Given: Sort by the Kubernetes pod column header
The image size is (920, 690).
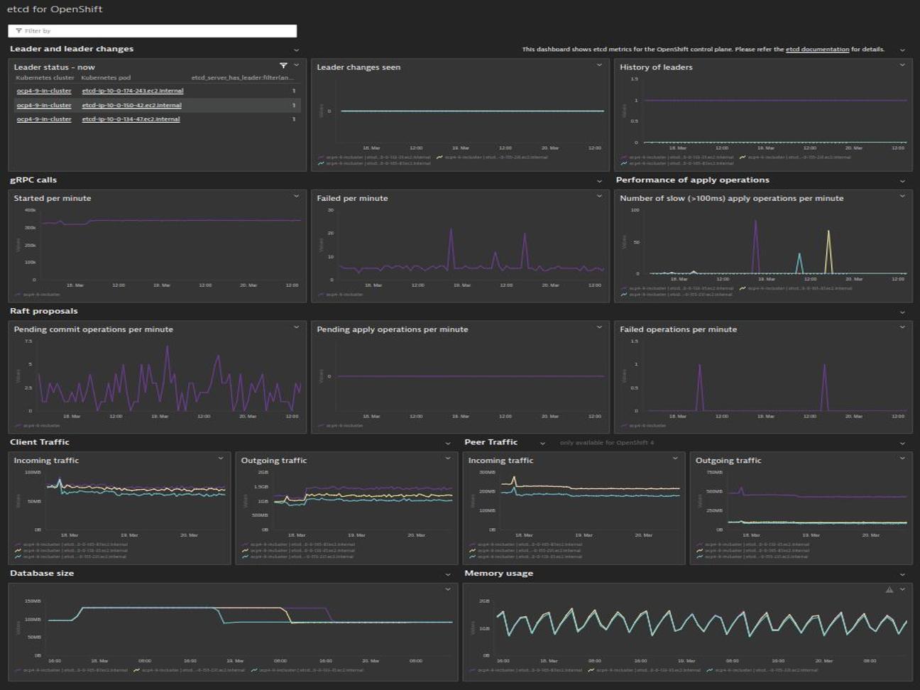Looking at the screenshot, I should pos(106,77).
